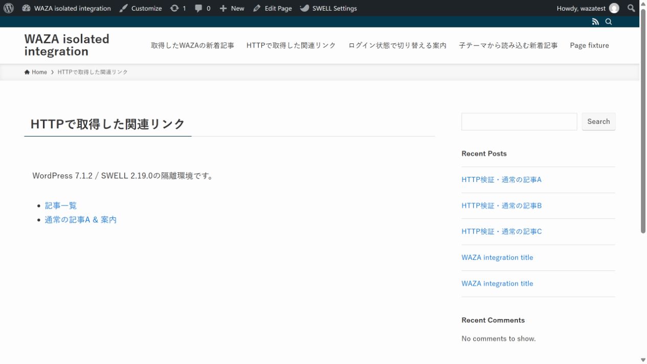The height and width of the screenshot is (364, 647).
Task: Click the SWELL Settings logo icon
Action: point(304,8)
